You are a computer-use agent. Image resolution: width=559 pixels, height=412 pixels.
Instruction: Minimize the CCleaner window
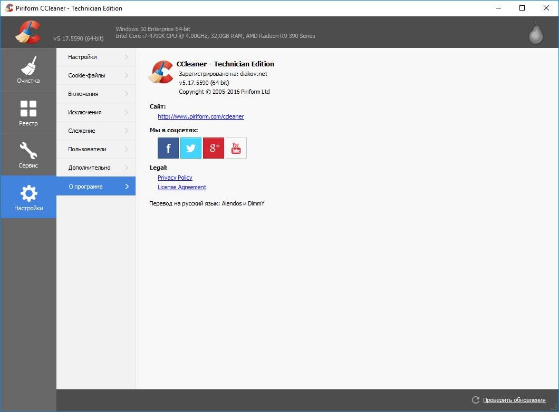498,8
